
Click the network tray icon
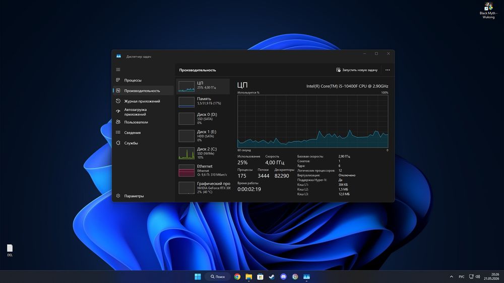[x=471, y=276]
